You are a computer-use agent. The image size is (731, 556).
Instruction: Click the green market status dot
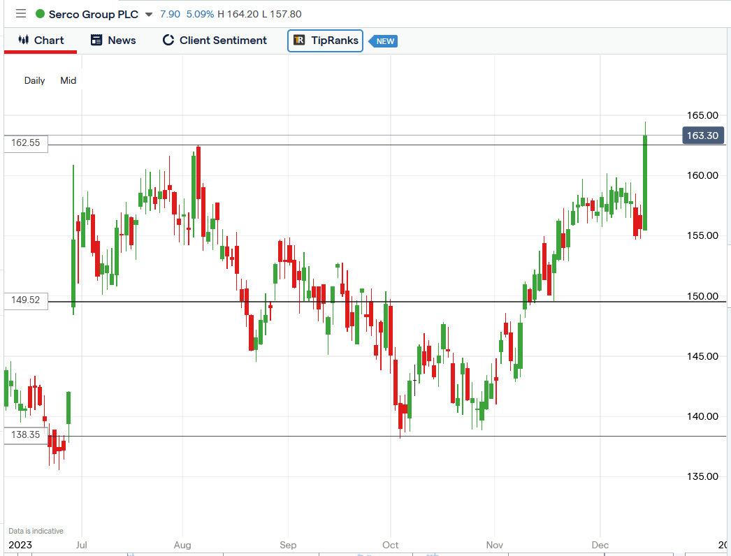pos(40,14)
